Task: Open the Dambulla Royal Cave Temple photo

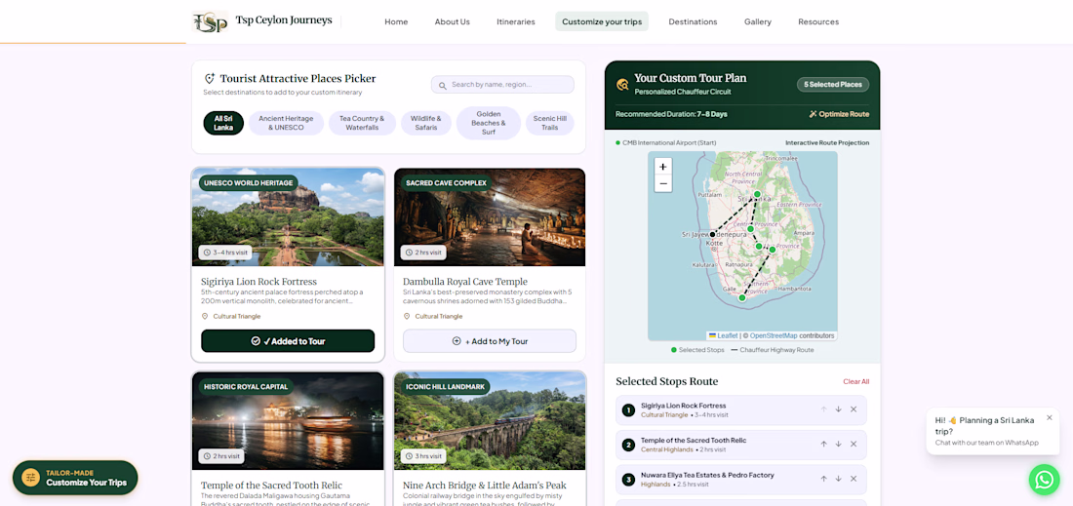Action: [490, 216]
